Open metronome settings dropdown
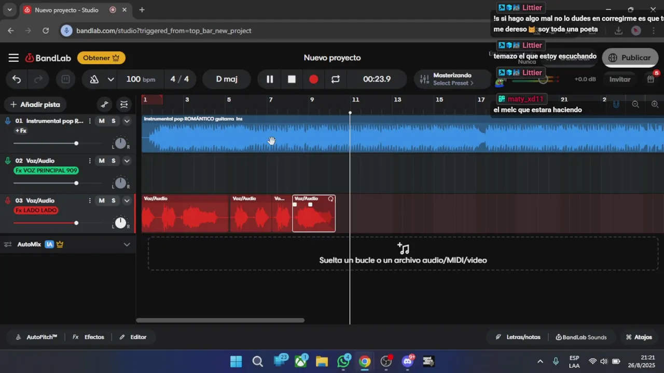This screenshot has width=664, height=373. point(110,79)
